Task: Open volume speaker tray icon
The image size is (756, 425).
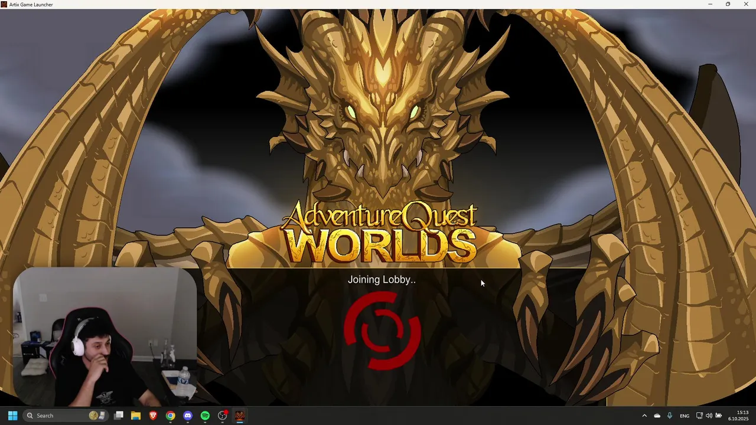Action: 709,416
